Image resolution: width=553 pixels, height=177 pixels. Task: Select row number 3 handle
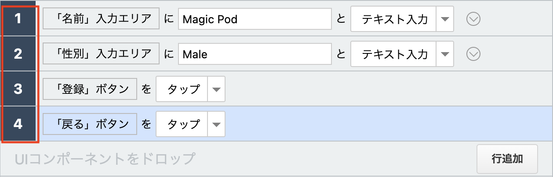18,89
